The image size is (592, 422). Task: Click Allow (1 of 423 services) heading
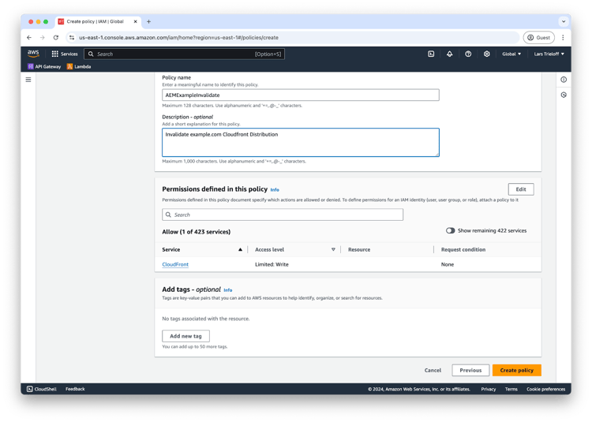(x=197, y=232)
